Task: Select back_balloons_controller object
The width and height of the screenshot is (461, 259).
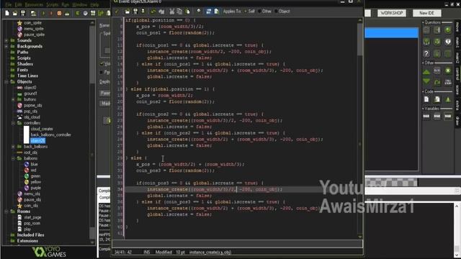Action: point(51,135)
